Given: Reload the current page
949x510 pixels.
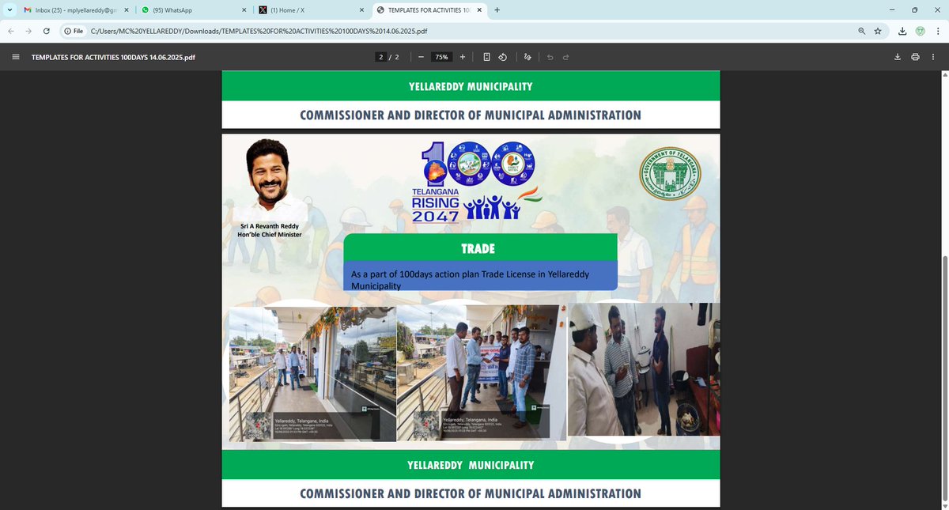Looking at the screenshot, I should 47,31.
